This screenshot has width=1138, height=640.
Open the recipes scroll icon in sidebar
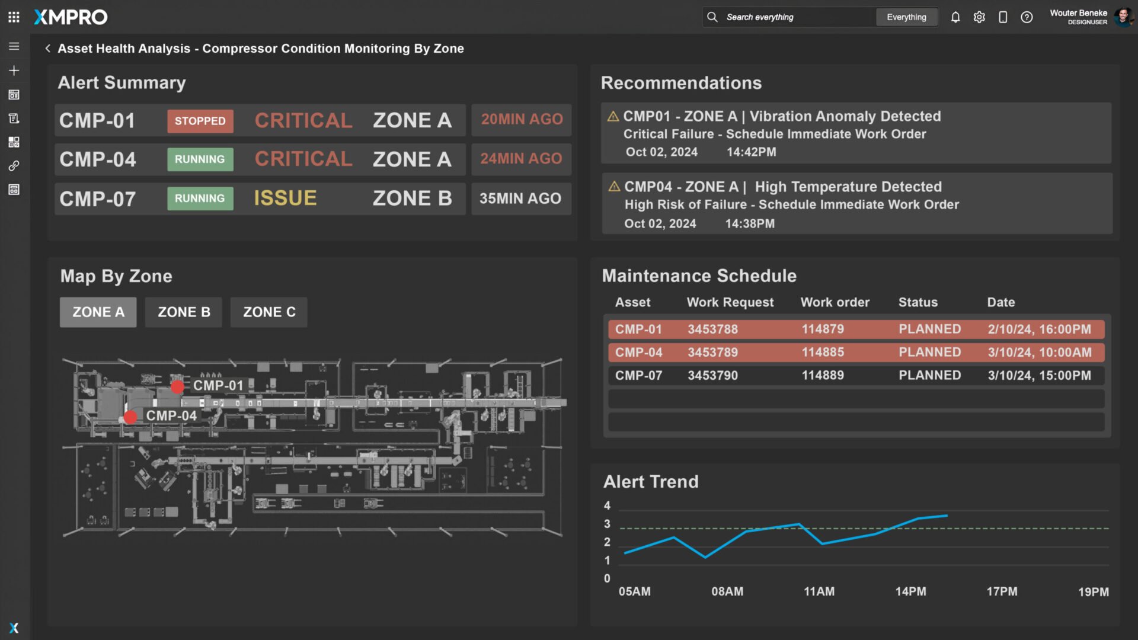click(x=14, y=119)
